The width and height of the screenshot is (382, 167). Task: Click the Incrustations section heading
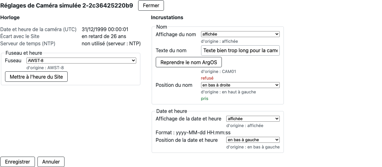click(x=167, y=17)
